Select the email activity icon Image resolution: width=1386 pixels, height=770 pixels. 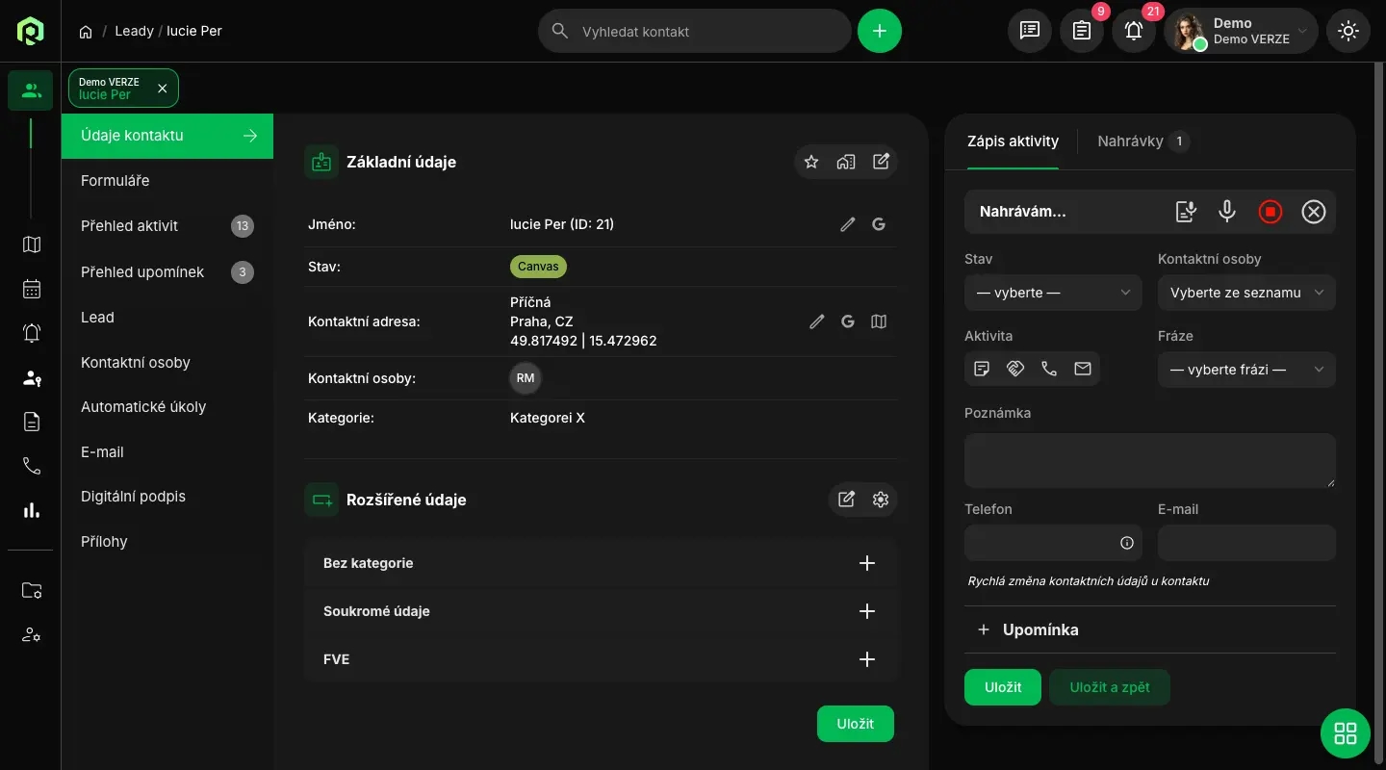[1083, 369]
